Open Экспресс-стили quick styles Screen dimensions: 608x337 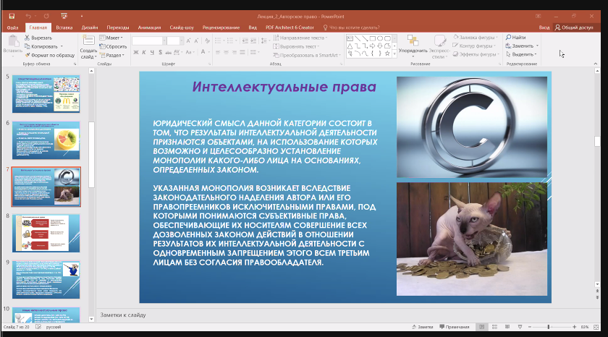439,46
